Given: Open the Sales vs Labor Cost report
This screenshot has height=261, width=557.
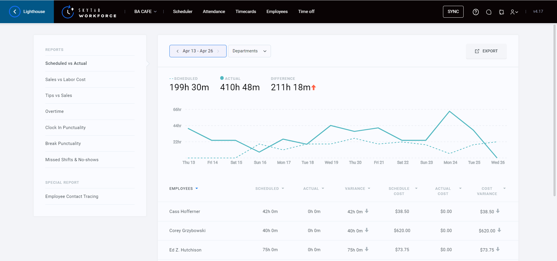Looking at the screenshot, I should coord(65,80).
